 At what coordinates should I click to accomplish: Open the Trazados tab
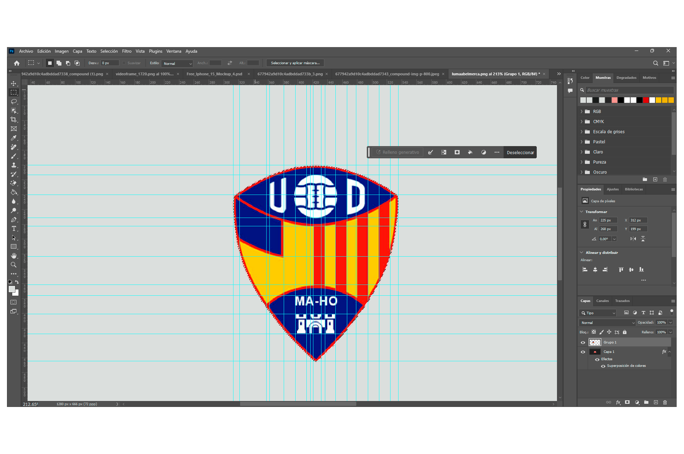[x=622, y=301]
